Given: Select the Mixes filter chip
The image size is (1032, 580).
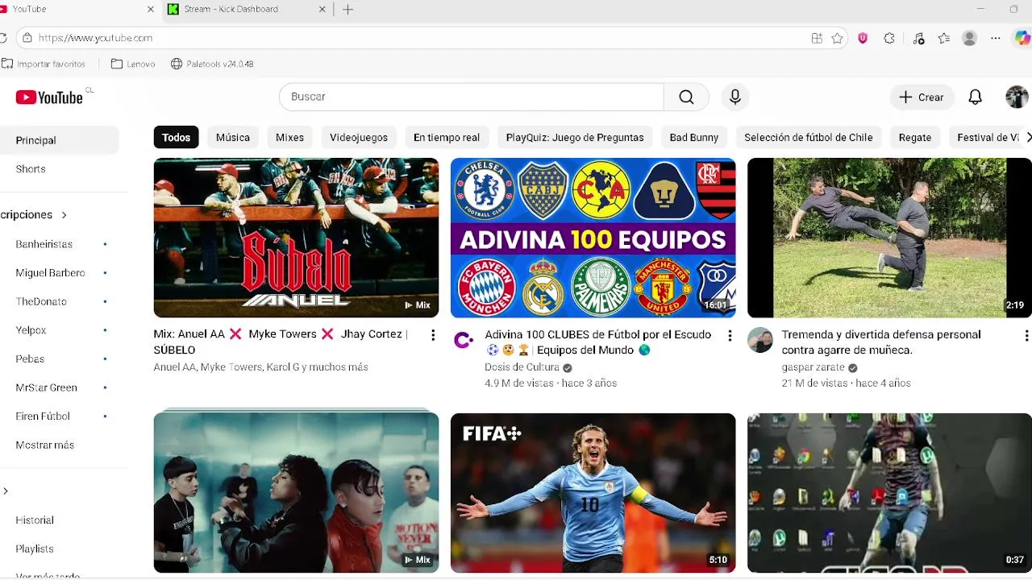Looking at the screenshot, I should coord(289,138).
